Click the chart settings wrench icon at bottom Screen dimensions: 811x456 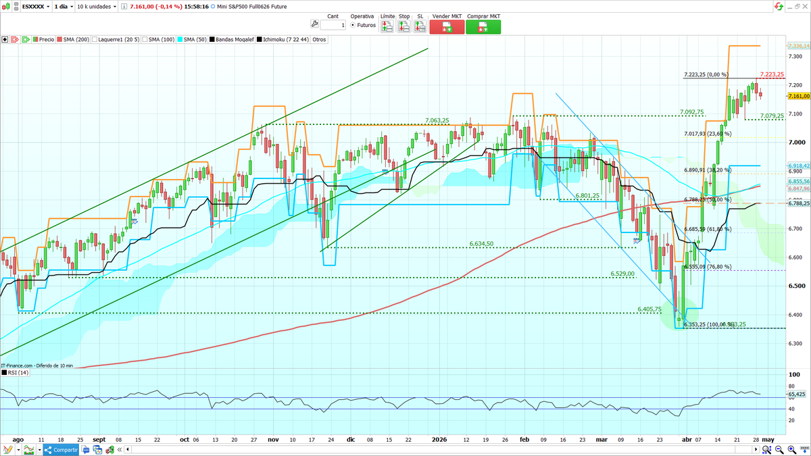point(110,450)
